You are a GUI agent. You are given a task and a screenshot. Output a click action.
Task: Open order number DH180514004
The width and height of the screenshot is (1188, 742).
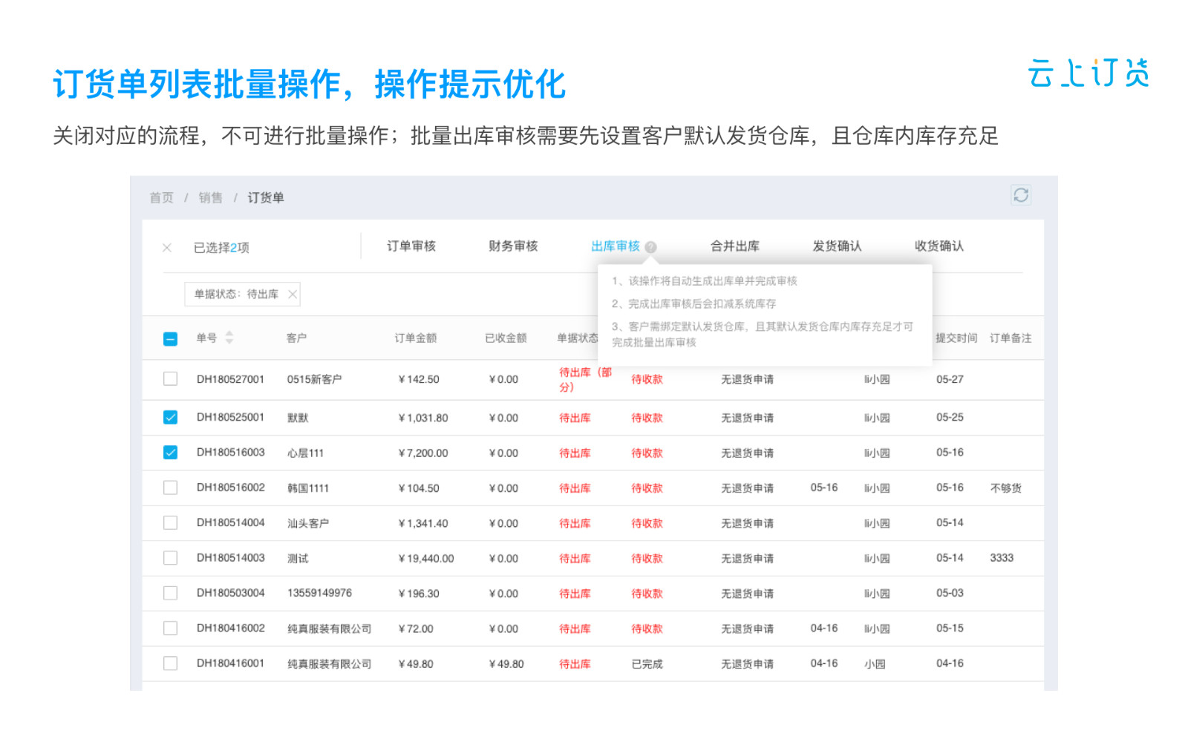230,523
